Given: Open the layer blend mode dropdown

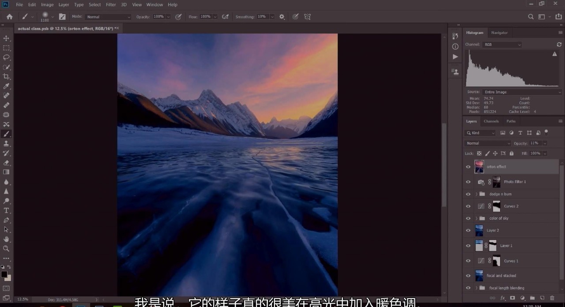Looking at the screenshot, I should coord(488,143).
